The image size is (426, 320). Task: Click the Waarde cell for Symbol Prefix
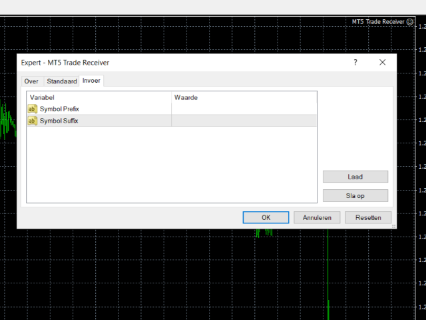click(244, 109)
